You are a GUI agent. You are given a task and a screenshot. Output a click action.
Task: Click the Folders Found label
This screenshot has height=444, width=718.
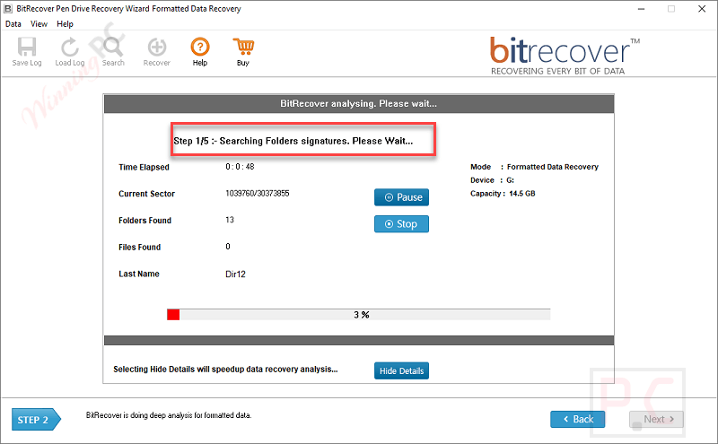[x=144, y=220]
